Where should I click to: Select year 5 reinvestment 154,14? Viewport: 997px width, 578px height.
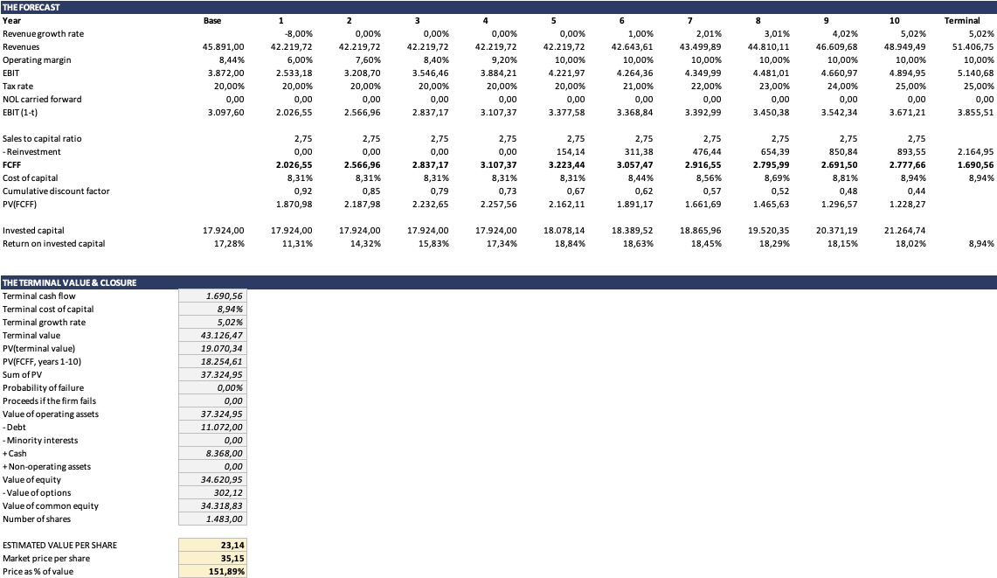point(571,152)
